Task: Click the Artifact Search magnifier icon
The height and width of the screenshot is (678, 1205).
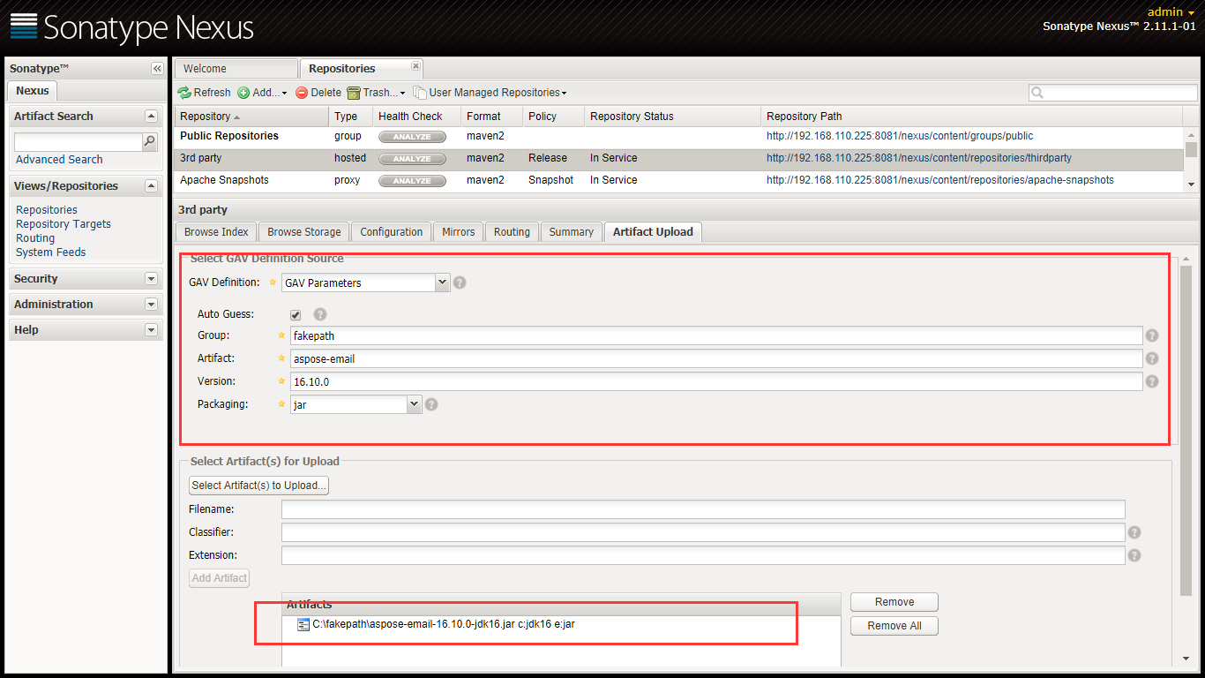Action: [150, 141]
